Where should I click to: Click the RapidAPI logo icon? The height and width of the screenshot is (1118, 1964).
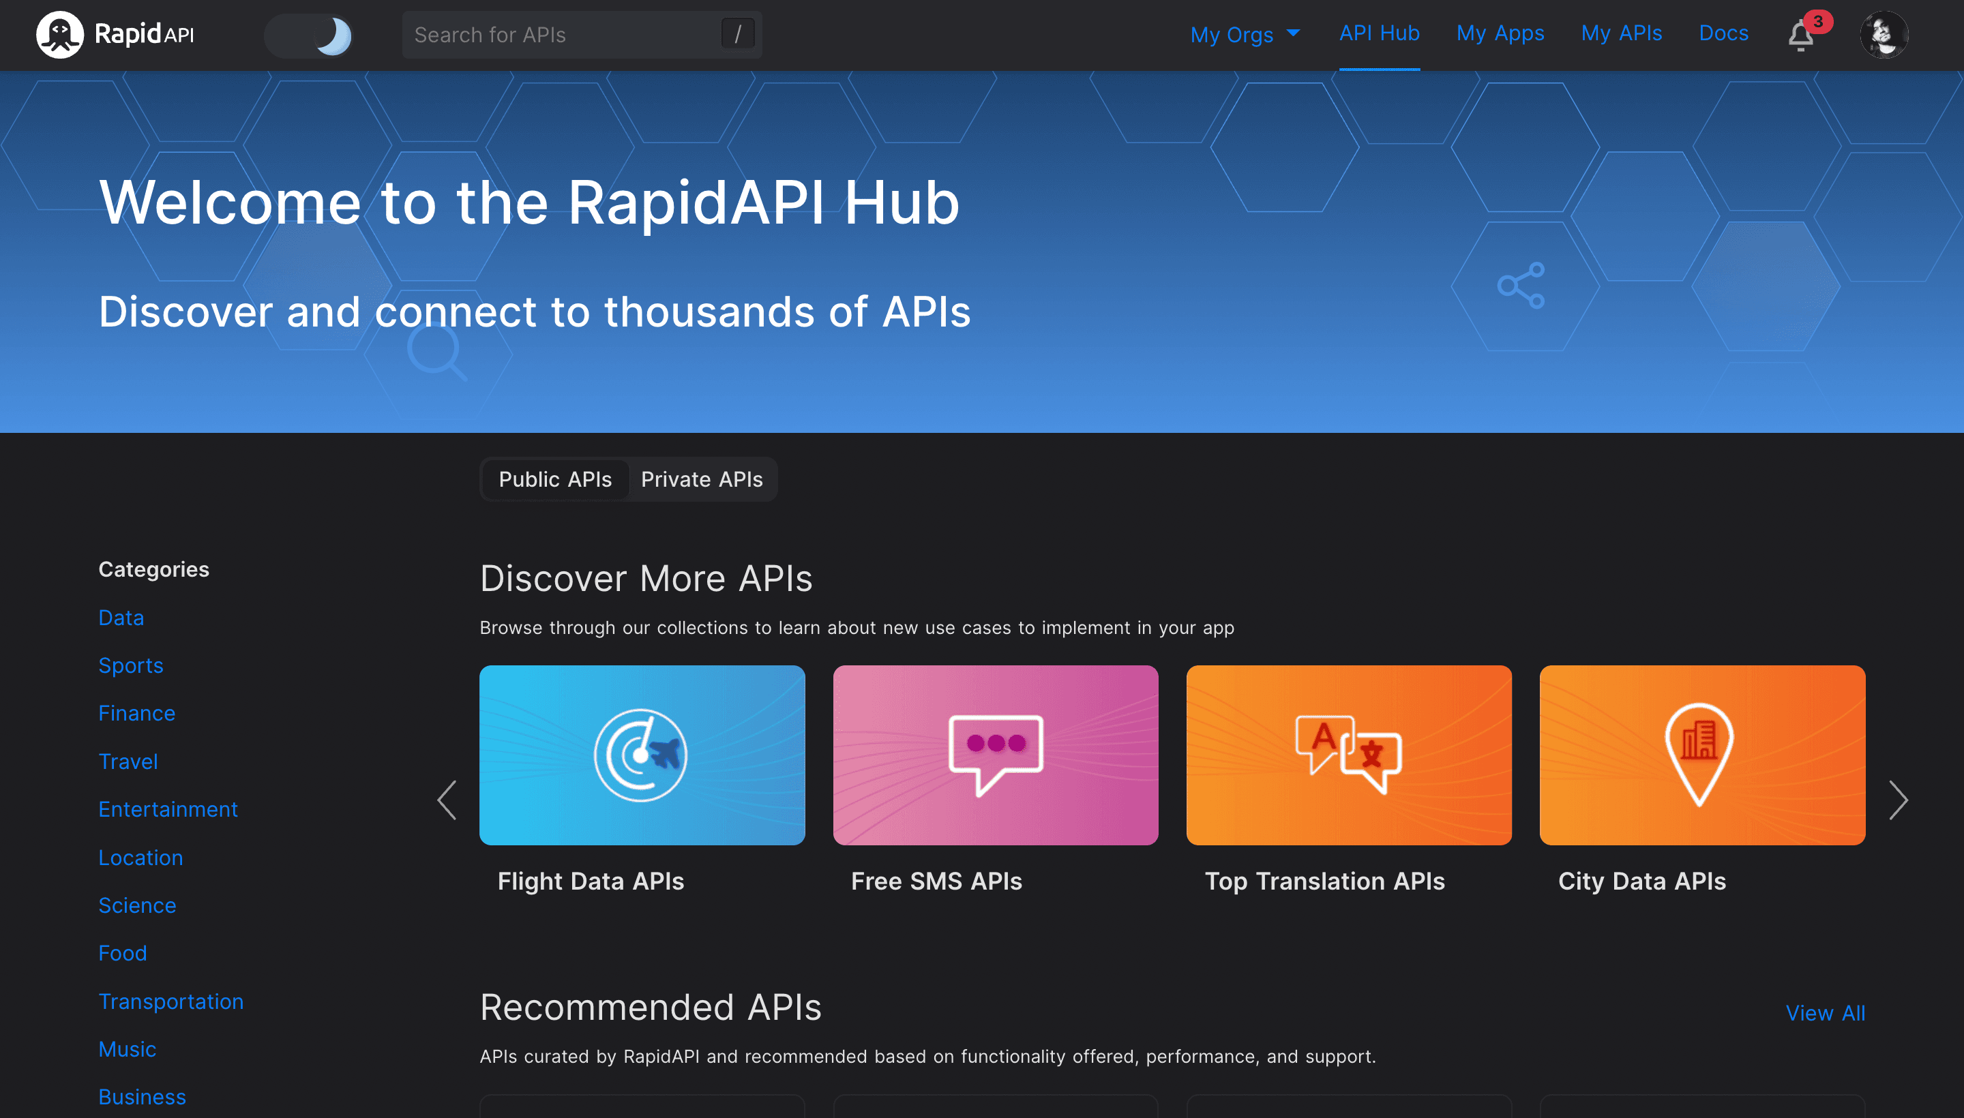coord(59,35)
